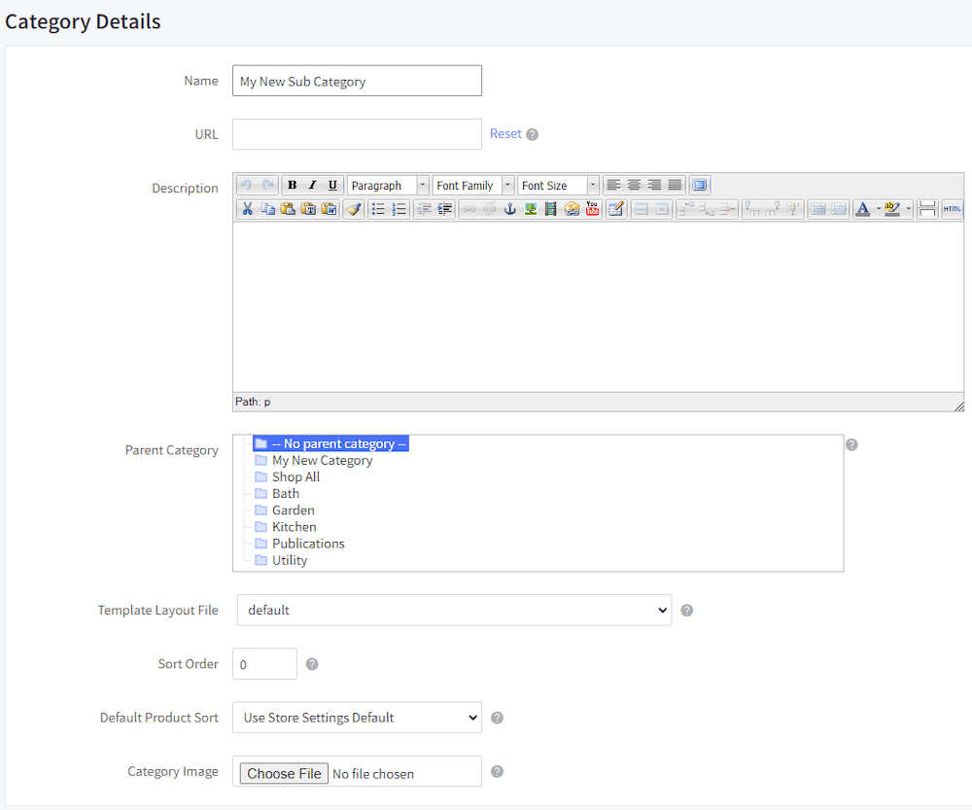Screen dimensions: 972x810
Task: Click help icon beside Category Image
Action: coord(497,771)
